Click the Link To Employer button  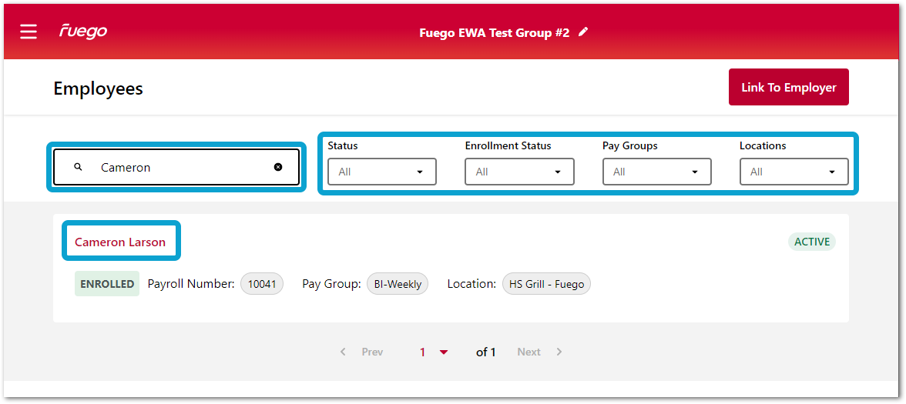pyautogui.click(x=788, y=88)
